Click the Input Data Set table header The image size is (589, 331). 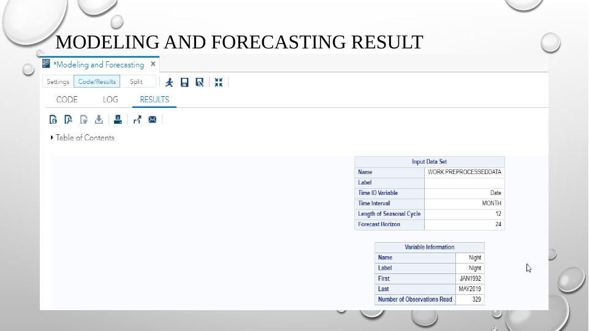[x=429, y=162]
